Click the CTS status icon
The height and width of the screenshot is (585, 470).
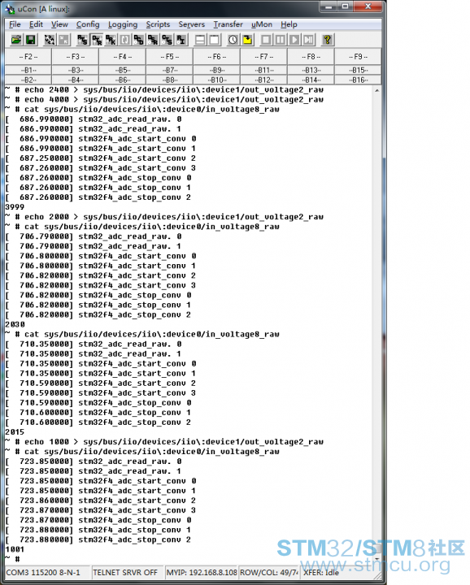168,40
